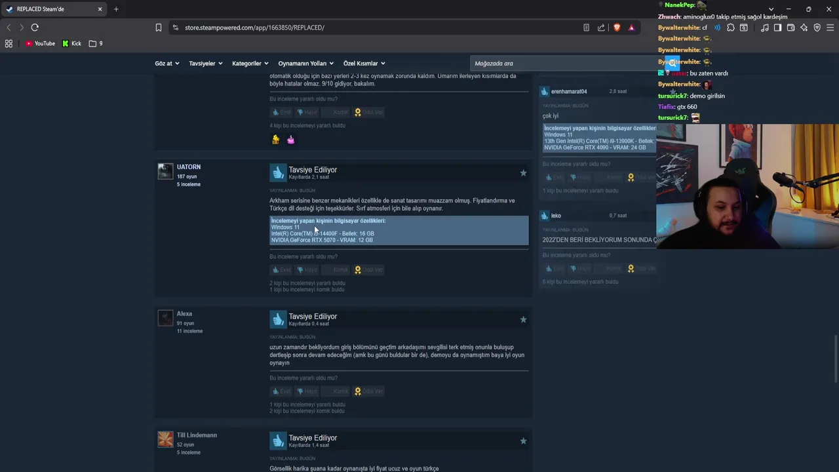Screen dimensions: 839x472
Task: Click thumbs-up icon next to erenhamarat04
Action: [544, 92]
